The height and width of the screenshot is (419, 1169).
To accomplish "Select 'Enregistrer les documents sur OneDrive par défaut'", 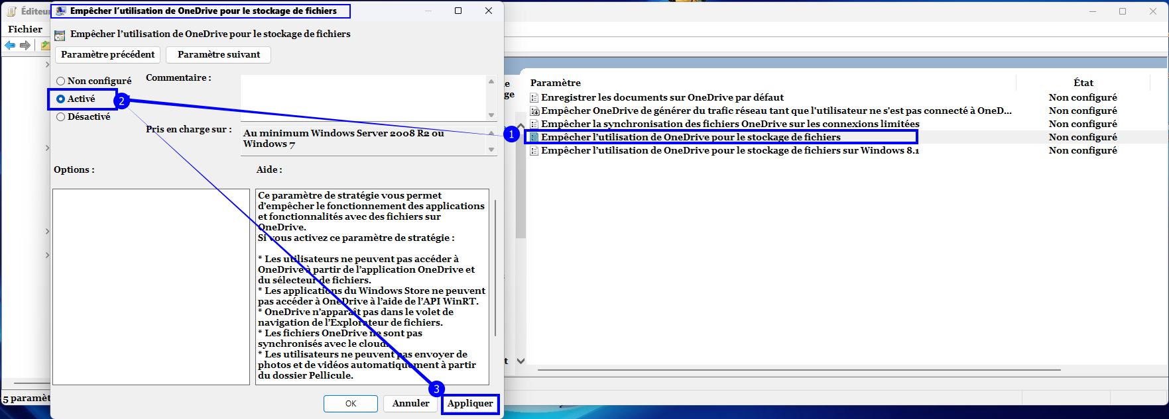I will pos(662,97).
